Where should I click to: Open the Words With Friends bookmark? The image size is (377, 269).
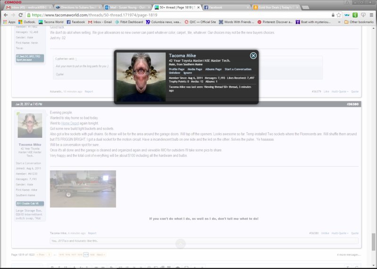click(236, 22)
